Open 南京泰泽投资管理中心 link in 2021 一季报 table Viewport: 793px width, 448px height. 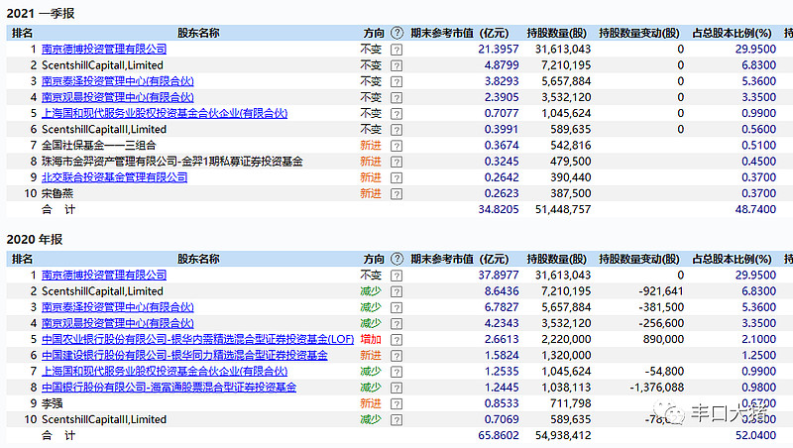[118, 81]
